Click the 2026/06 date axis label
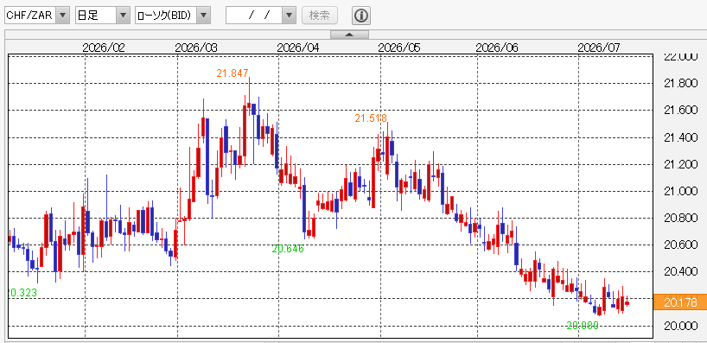707x343 pixels. [x=497, y=48]
